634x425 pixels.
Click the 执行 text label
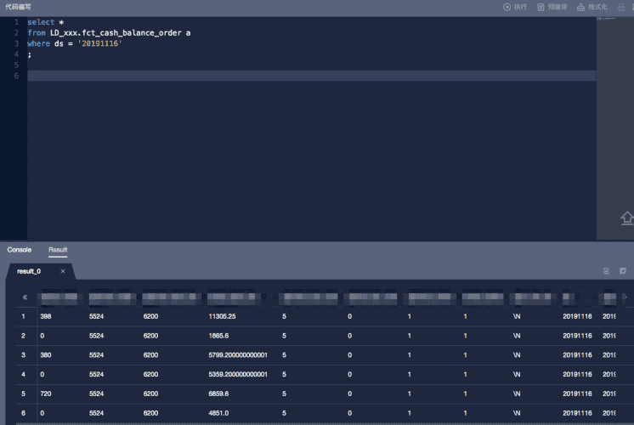[520, 7]
